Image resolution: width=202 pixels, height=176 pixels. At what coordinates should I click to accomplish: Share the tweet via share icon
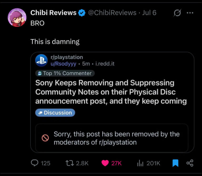coord(190,163)
